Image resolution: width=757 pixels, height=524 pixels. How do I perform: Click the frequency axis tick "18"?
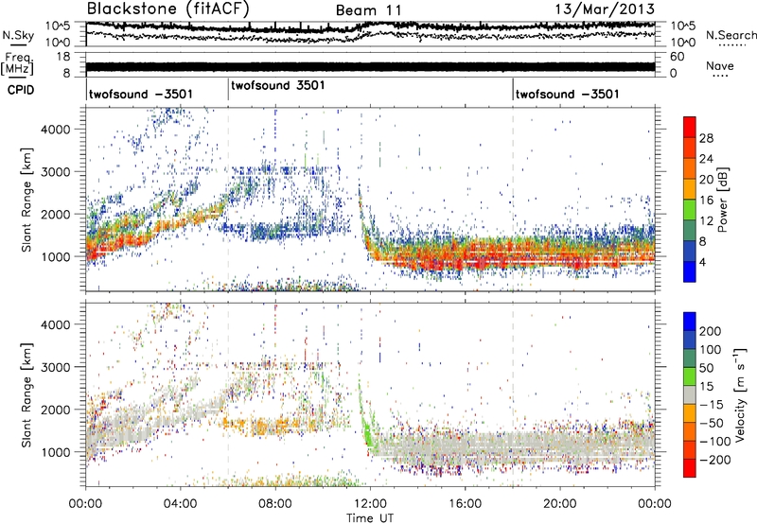point(63,57)
